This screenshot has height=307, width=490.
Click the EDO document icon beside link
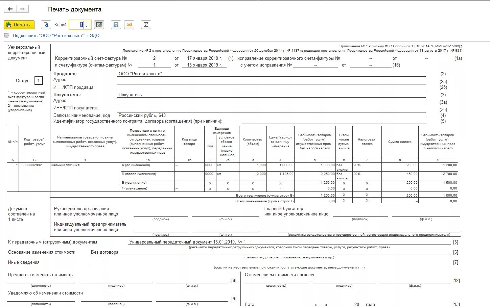coord(6,35)
